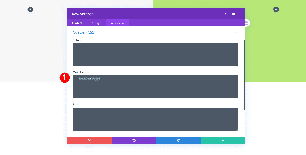Collapse the Custom CSS section
The height and width of the screenshot is (155, 306).
pyautogui.click(x=236, y=32)
